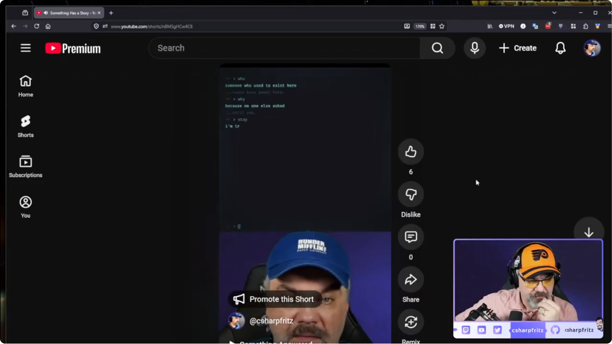The width and height of the screenshot is (612, 344).
Task: Bookmark this page with star icon
Action: (x=442, y=26)
